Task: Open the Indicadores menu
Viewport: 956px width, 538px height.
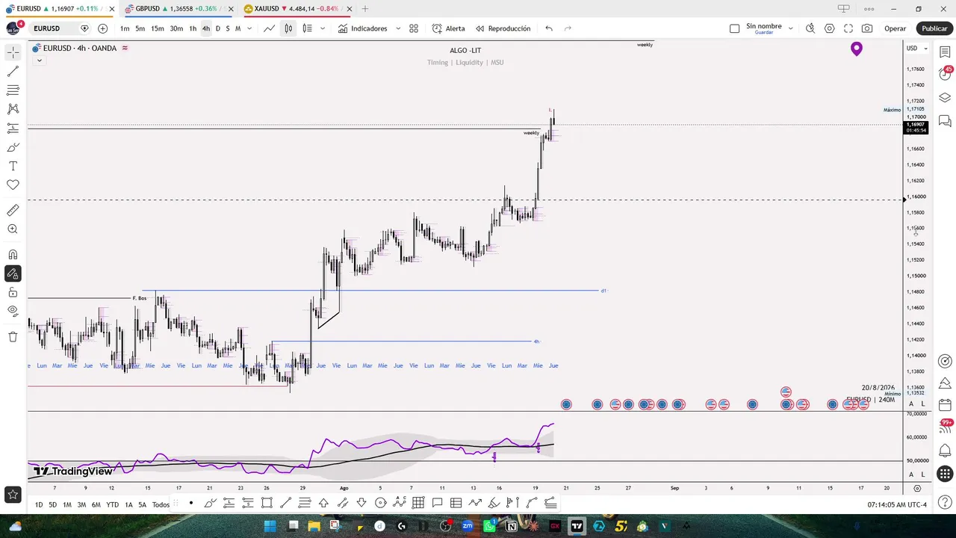Action: 363,28
